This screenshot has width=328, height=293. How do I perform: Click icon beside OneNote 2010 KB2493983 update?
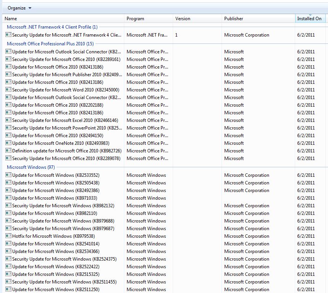(8, 143)
